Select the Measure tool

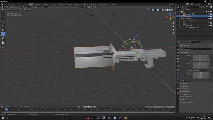3,43
